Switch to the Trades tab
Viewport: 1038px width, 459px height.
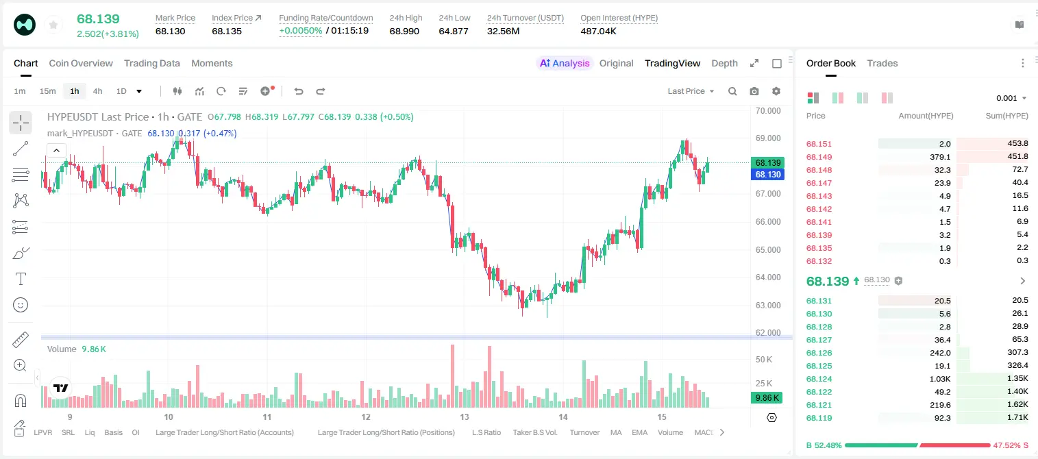pyautogui.click(x=882, y=63)
